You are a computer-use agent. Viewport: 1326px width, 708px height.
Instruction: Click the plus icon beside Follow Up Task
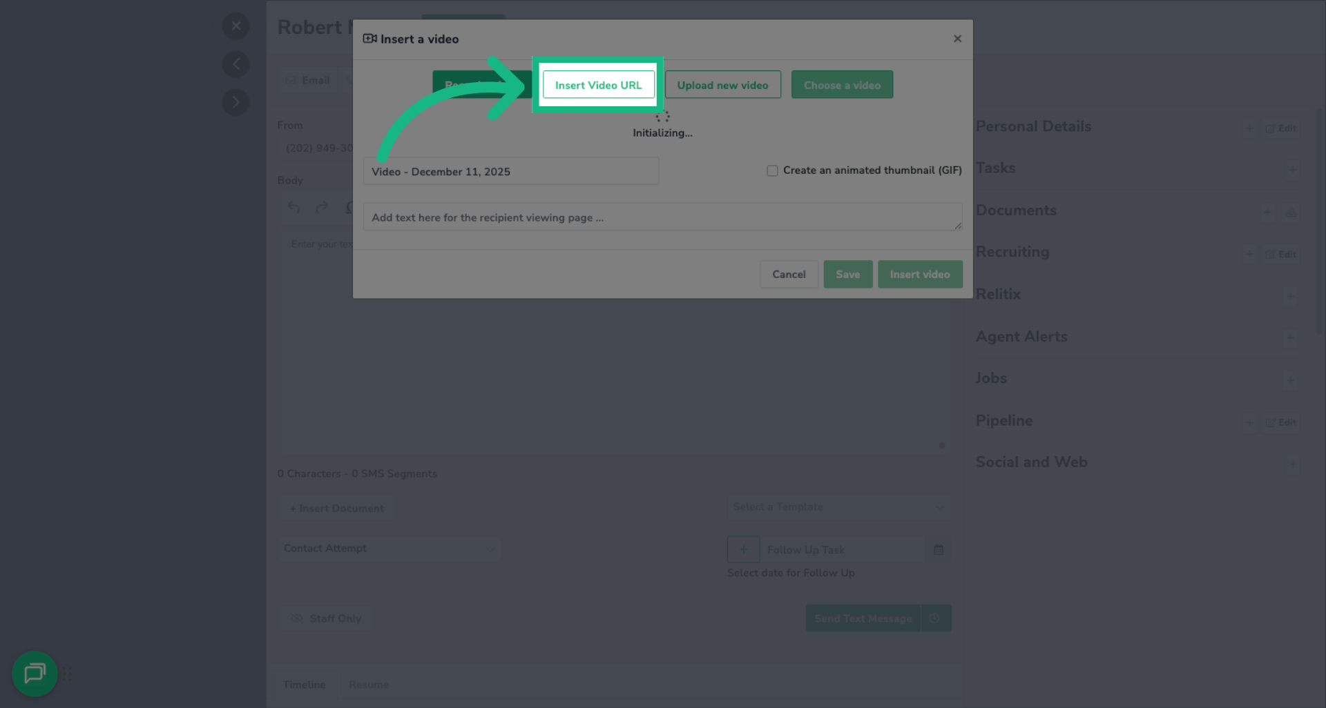click(x=743, y=549)
